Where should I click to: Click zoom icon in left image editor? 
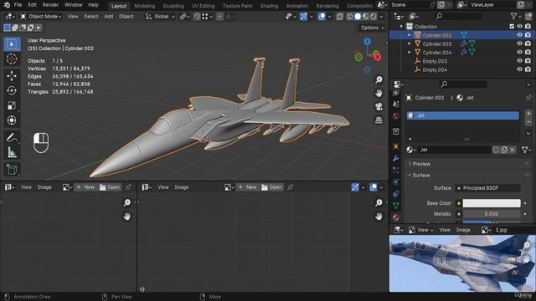pos(127,202)
